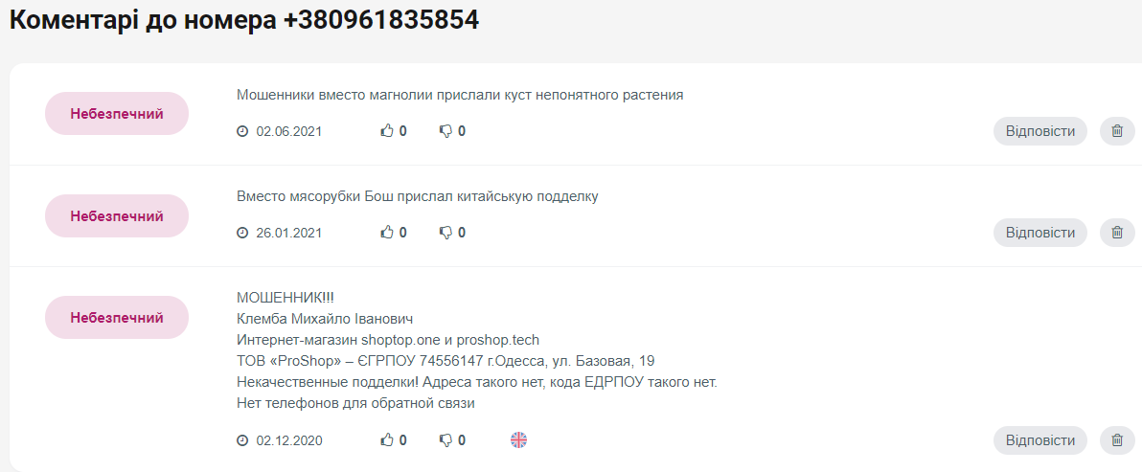Reply to the ProShop scam comment

(x=1039, y=440)
